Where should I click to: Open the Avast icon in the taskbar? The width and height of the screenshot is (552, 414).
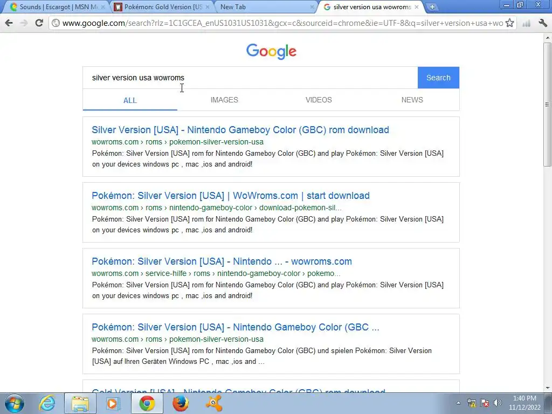click(213, 403)
